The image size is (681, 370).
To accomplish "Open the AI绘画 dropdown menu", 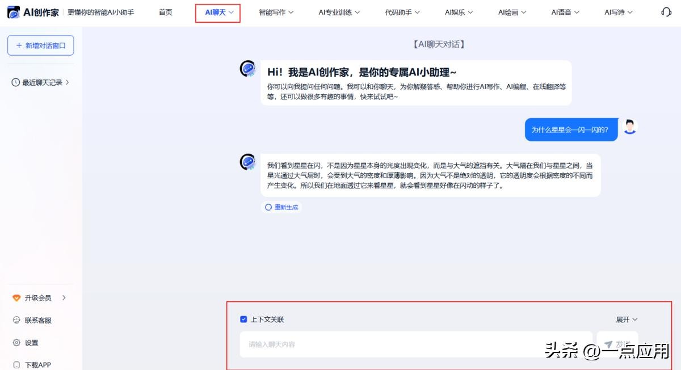I will click(512, 12).
